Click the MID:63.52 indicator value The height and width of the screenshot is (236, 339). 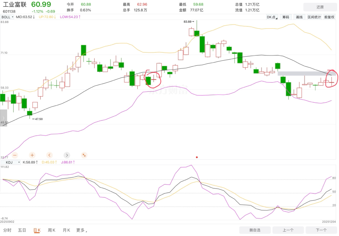25,17
